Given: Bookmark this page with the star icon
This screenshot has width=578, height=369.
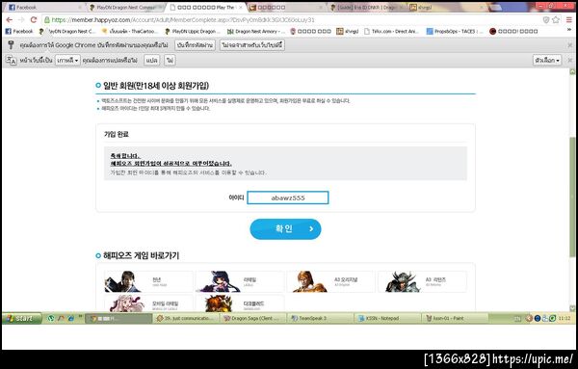Looking at the screenshot, I should click(556, 20).
